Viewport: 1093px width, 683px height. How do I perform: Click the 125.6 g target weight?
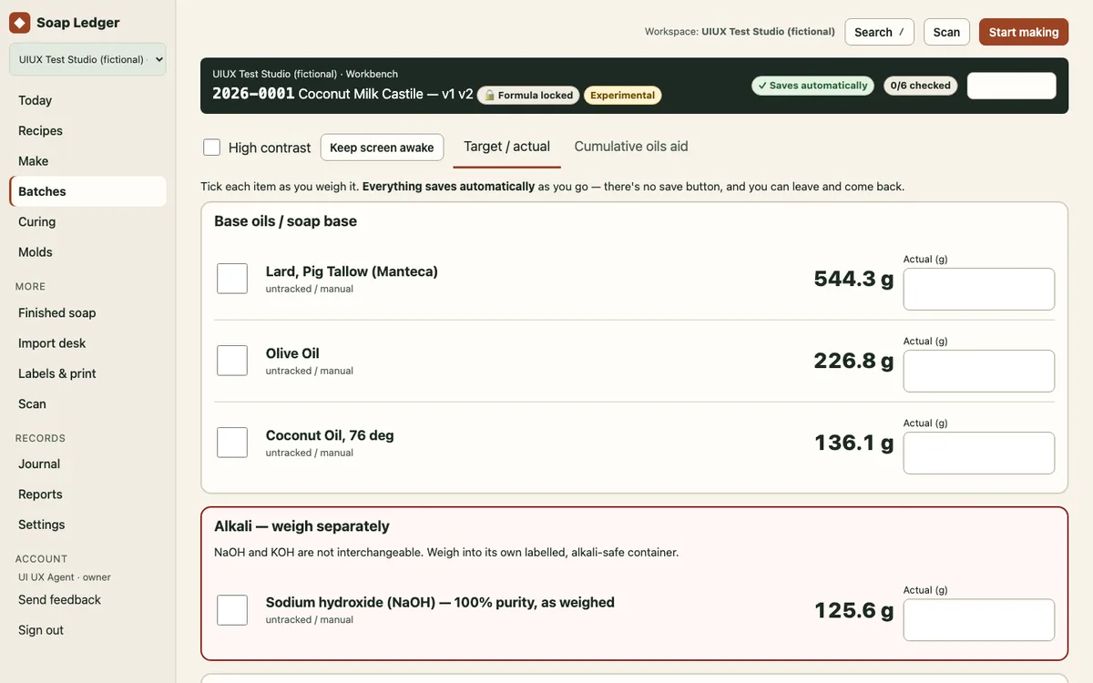coord(854,610)
